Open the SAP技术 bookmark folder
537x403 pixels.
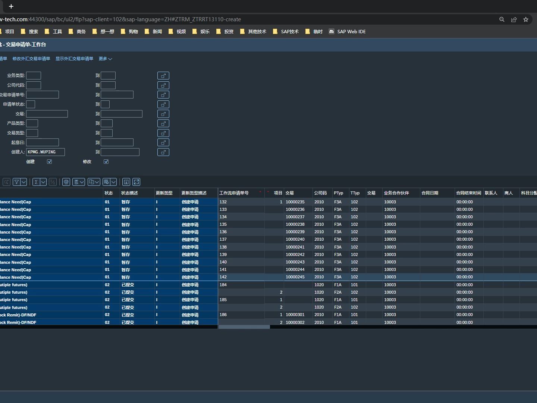click(x=286, y=32)
